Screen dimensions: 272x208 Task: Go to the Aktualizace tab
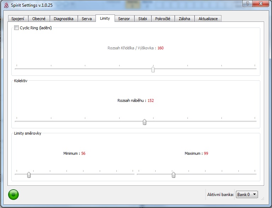[208, 19]
